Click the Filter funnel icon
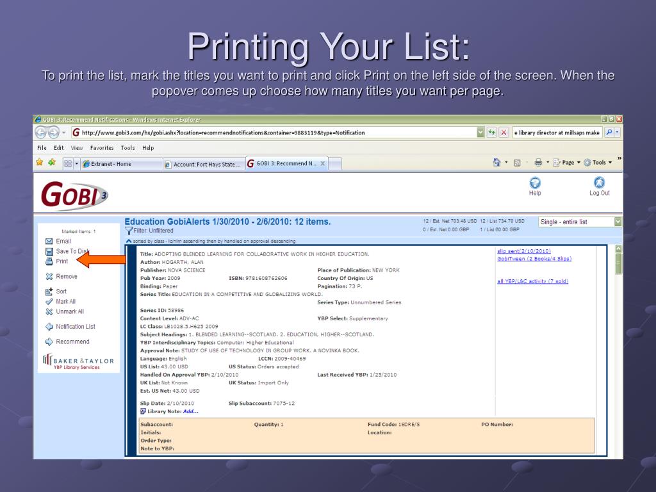 (x=129, y=231)
